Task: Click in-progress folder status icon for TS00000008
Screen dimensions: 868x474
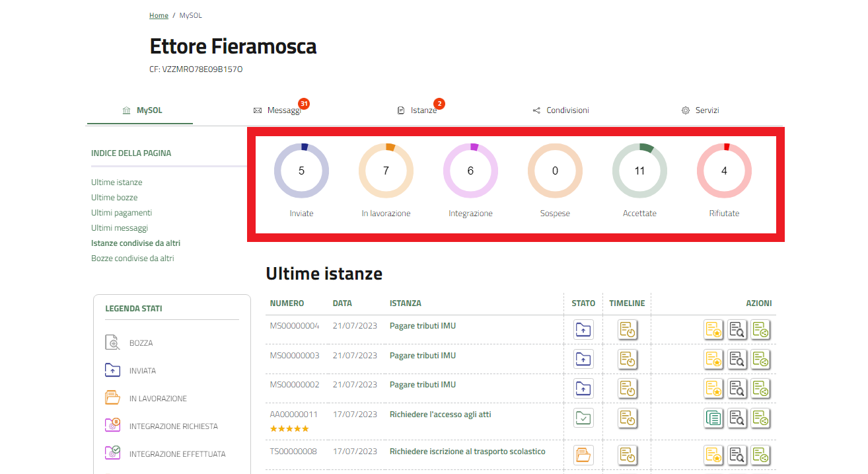Action: click(x=583, y=455)
